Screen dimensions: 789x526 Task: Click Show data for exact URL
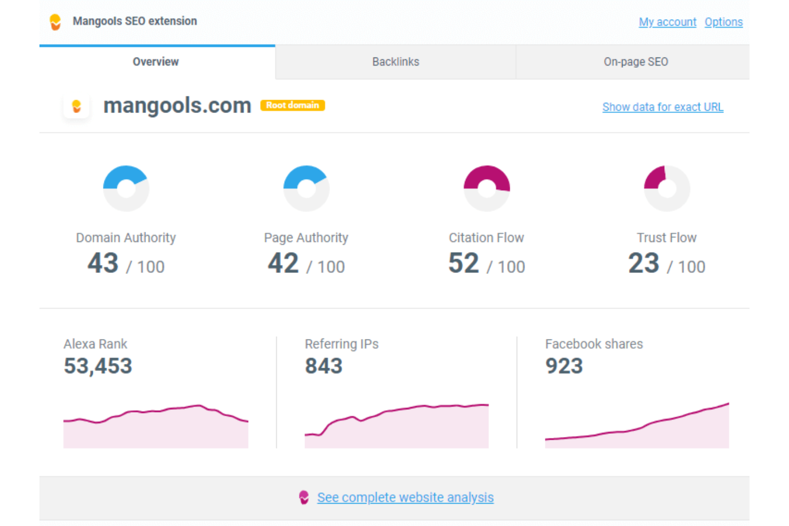pyautogui.click(x=662, y=107)
